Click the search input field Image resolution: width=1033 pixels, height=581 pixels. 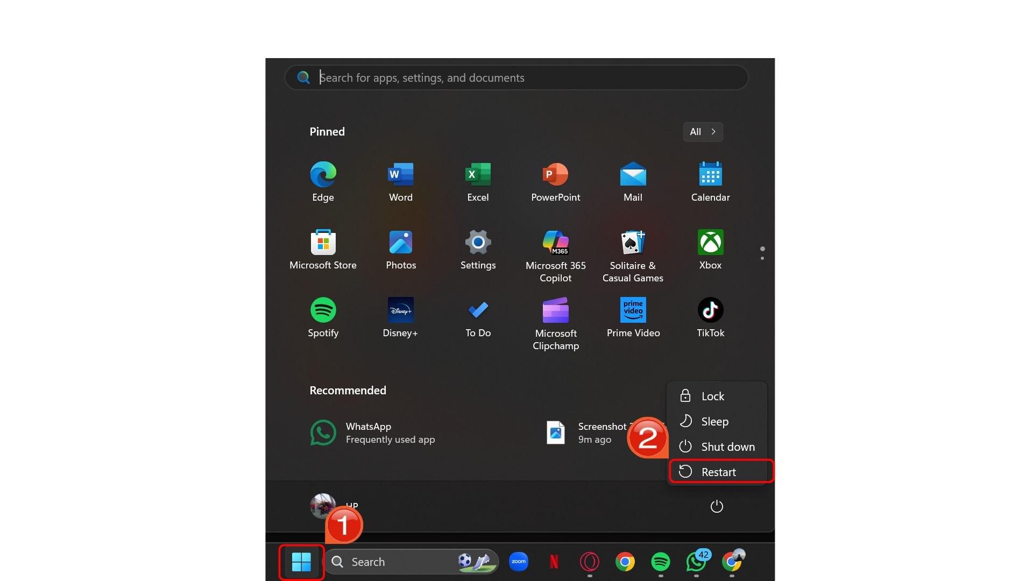515,77
